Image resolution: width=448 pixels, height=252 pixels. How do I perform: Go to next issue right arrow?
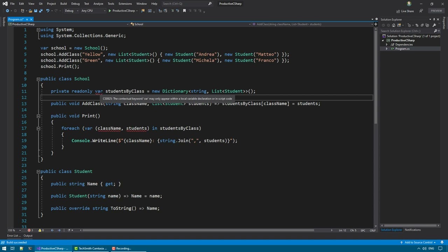pyautogui.click(x=59, y=230)
